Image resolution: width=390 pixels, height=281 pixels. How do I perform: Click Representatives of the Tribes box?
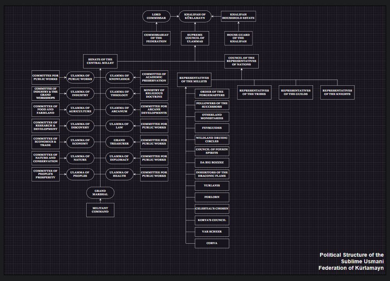pos(254,92)
